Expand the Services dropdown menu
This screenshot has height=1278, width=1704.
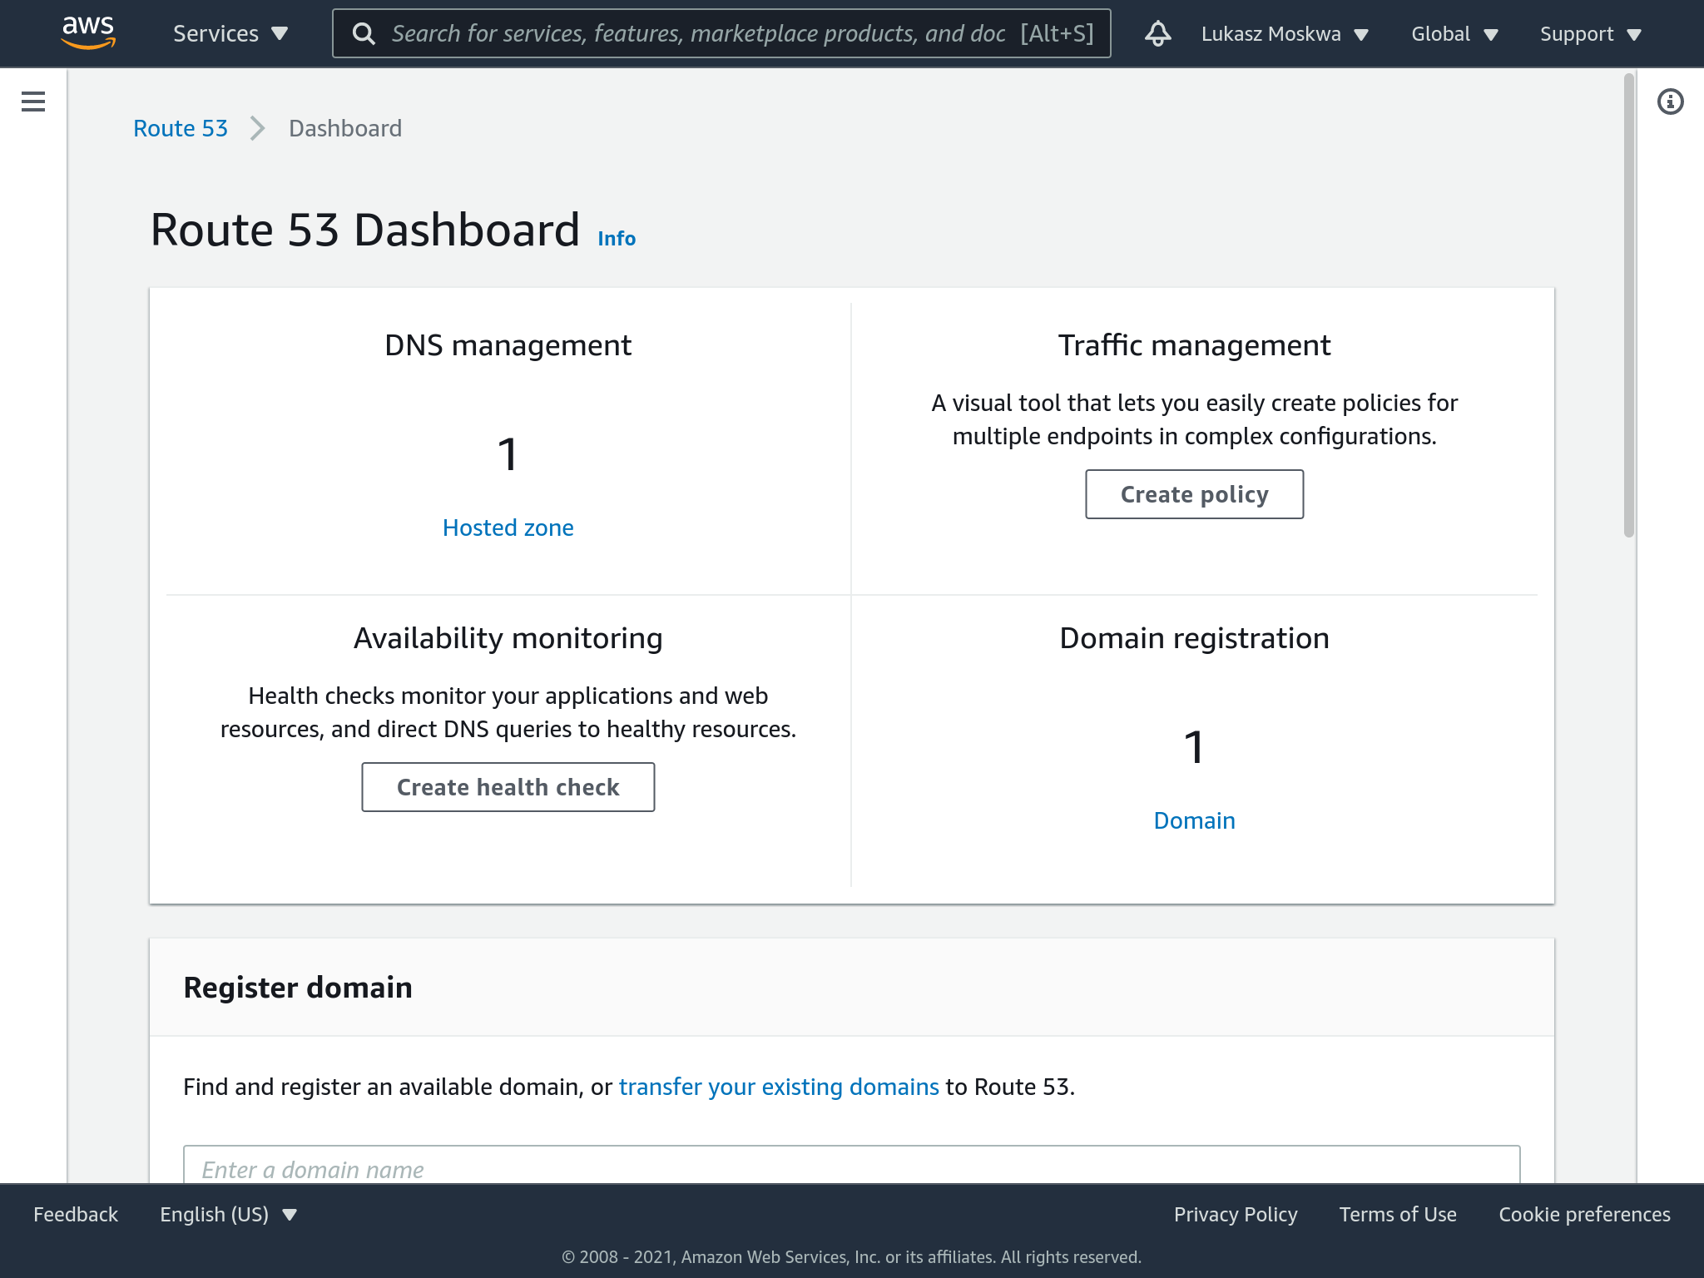(x=230, y=33)
